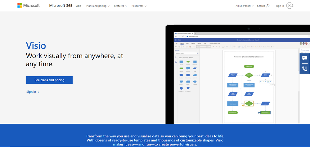This screenshot has height=147, width=310.
Task: Expand the Features menu
Action: [x=121, y=6]
